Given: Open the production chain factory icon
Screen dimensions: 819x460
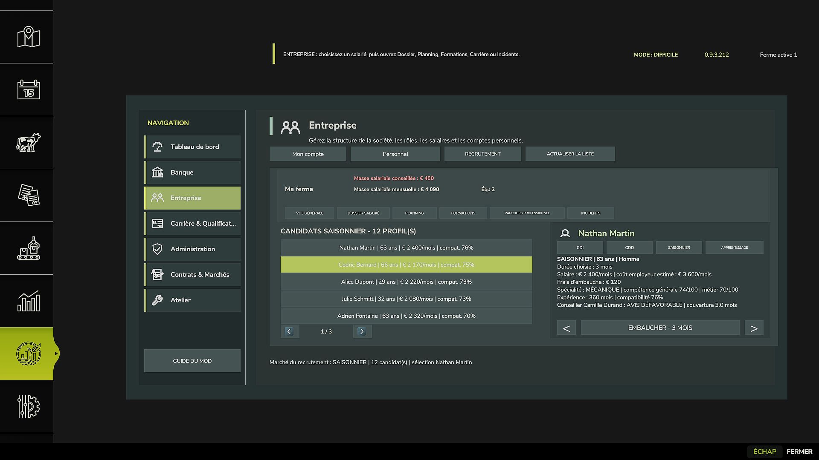Looking at the screenshot, I should tap(29, 248).
